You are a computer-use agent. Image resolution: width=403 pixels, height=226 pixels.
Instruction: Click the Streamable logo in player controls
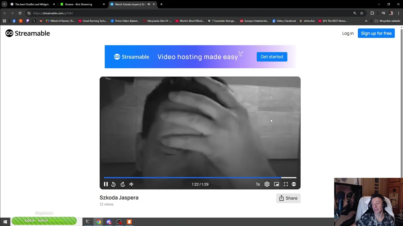294,184
